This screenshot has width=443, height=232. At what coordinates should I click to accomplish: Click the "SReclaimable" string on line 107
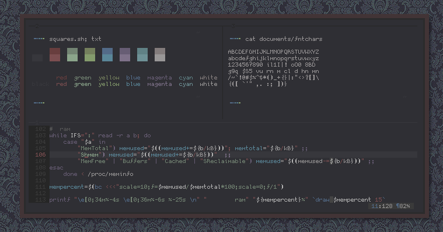tap(225, 161)
